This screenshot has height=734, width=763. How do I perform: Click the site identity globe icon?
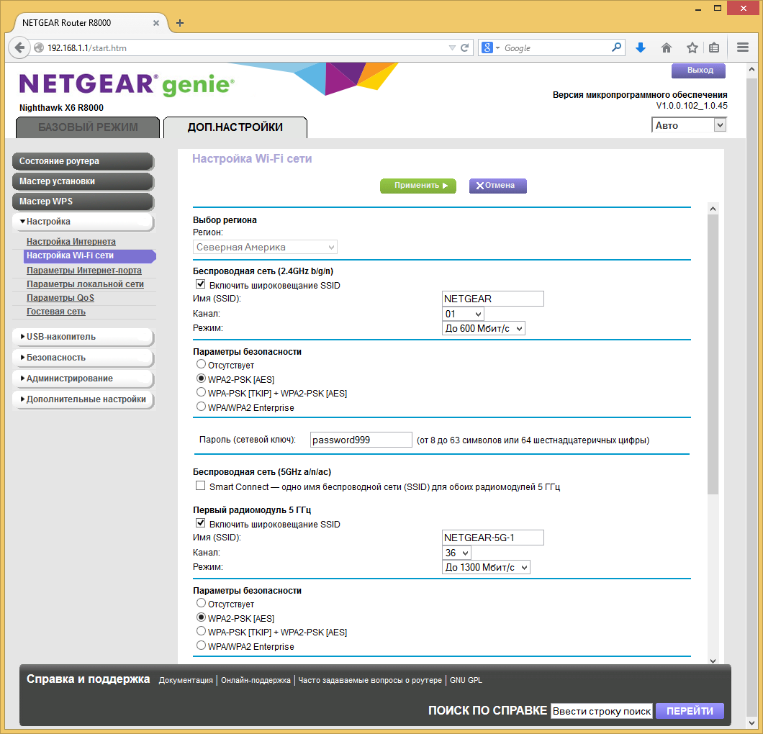[x=39, y=47]
